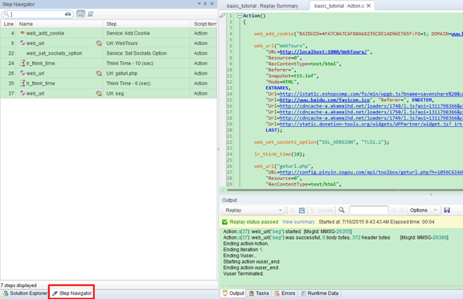Toggle the first view filter button in Step Navigator
This screenshot has width=463, height=299.
80,14
